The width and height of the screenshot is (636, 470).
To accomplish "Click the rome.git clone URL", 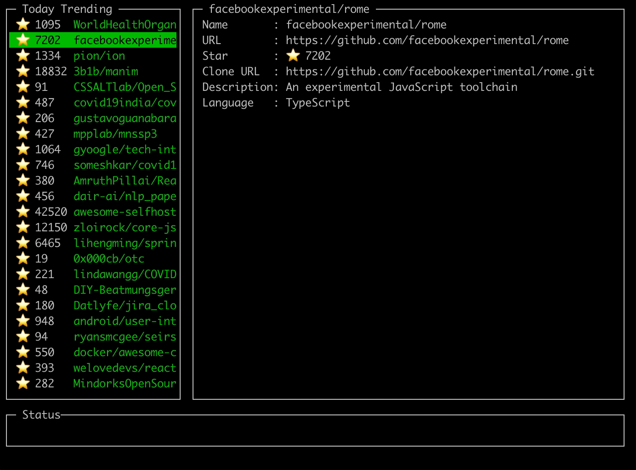I will pyautogui.click(x=440, y=72).
